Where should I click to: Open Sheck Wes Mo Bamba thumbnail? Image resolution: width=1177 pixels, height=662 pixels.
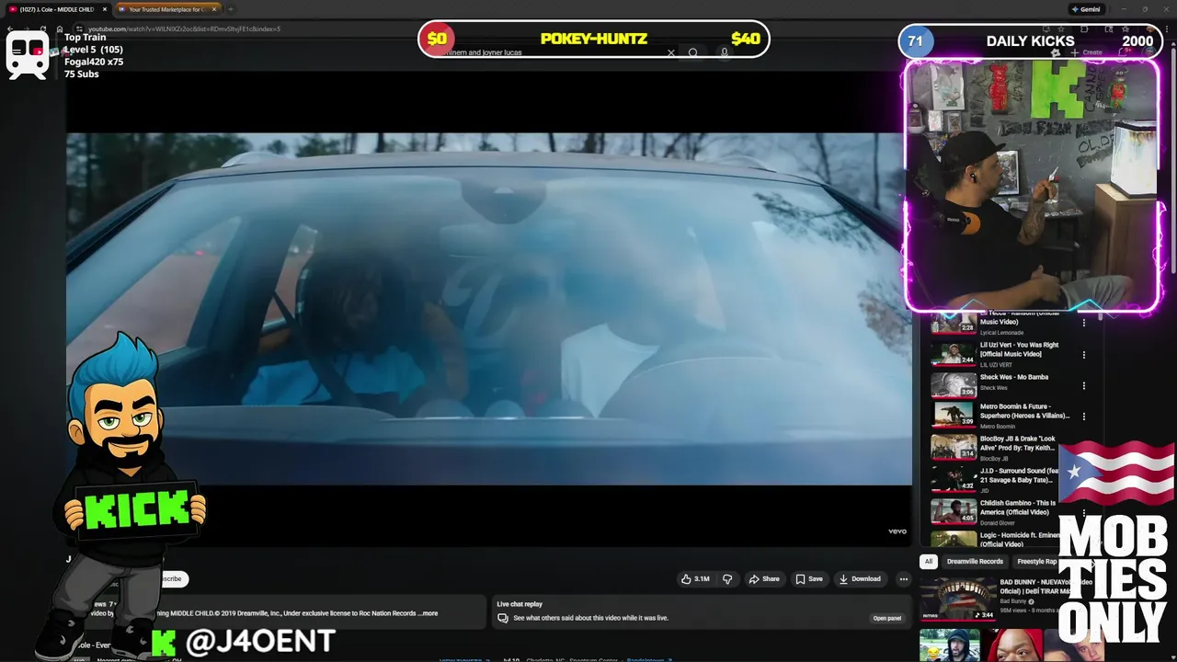click(x=954, y=385)
